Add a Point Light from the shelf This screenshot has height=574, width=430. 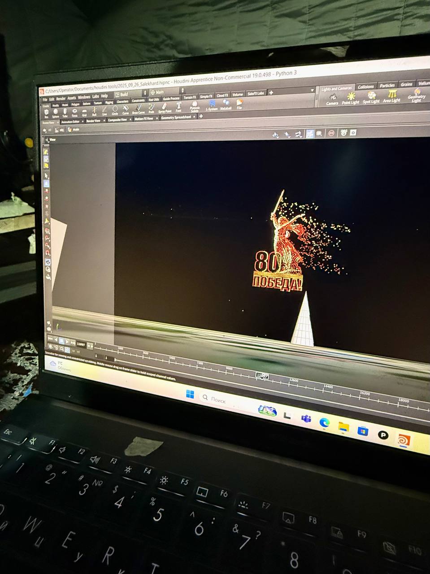[351, 99]
